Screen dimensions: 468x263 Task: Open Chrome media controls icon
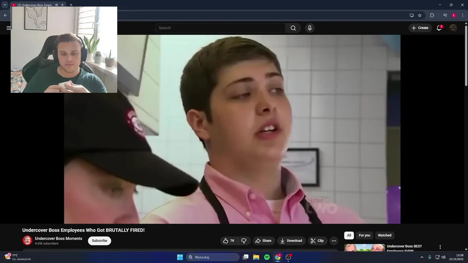coord(445,15)
